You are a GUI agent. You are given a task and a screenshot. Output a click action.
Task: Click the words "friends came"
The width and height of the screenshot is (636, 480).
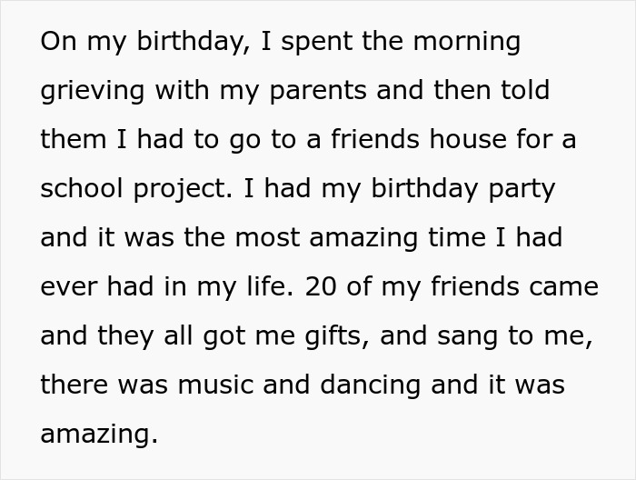(513, 287)
